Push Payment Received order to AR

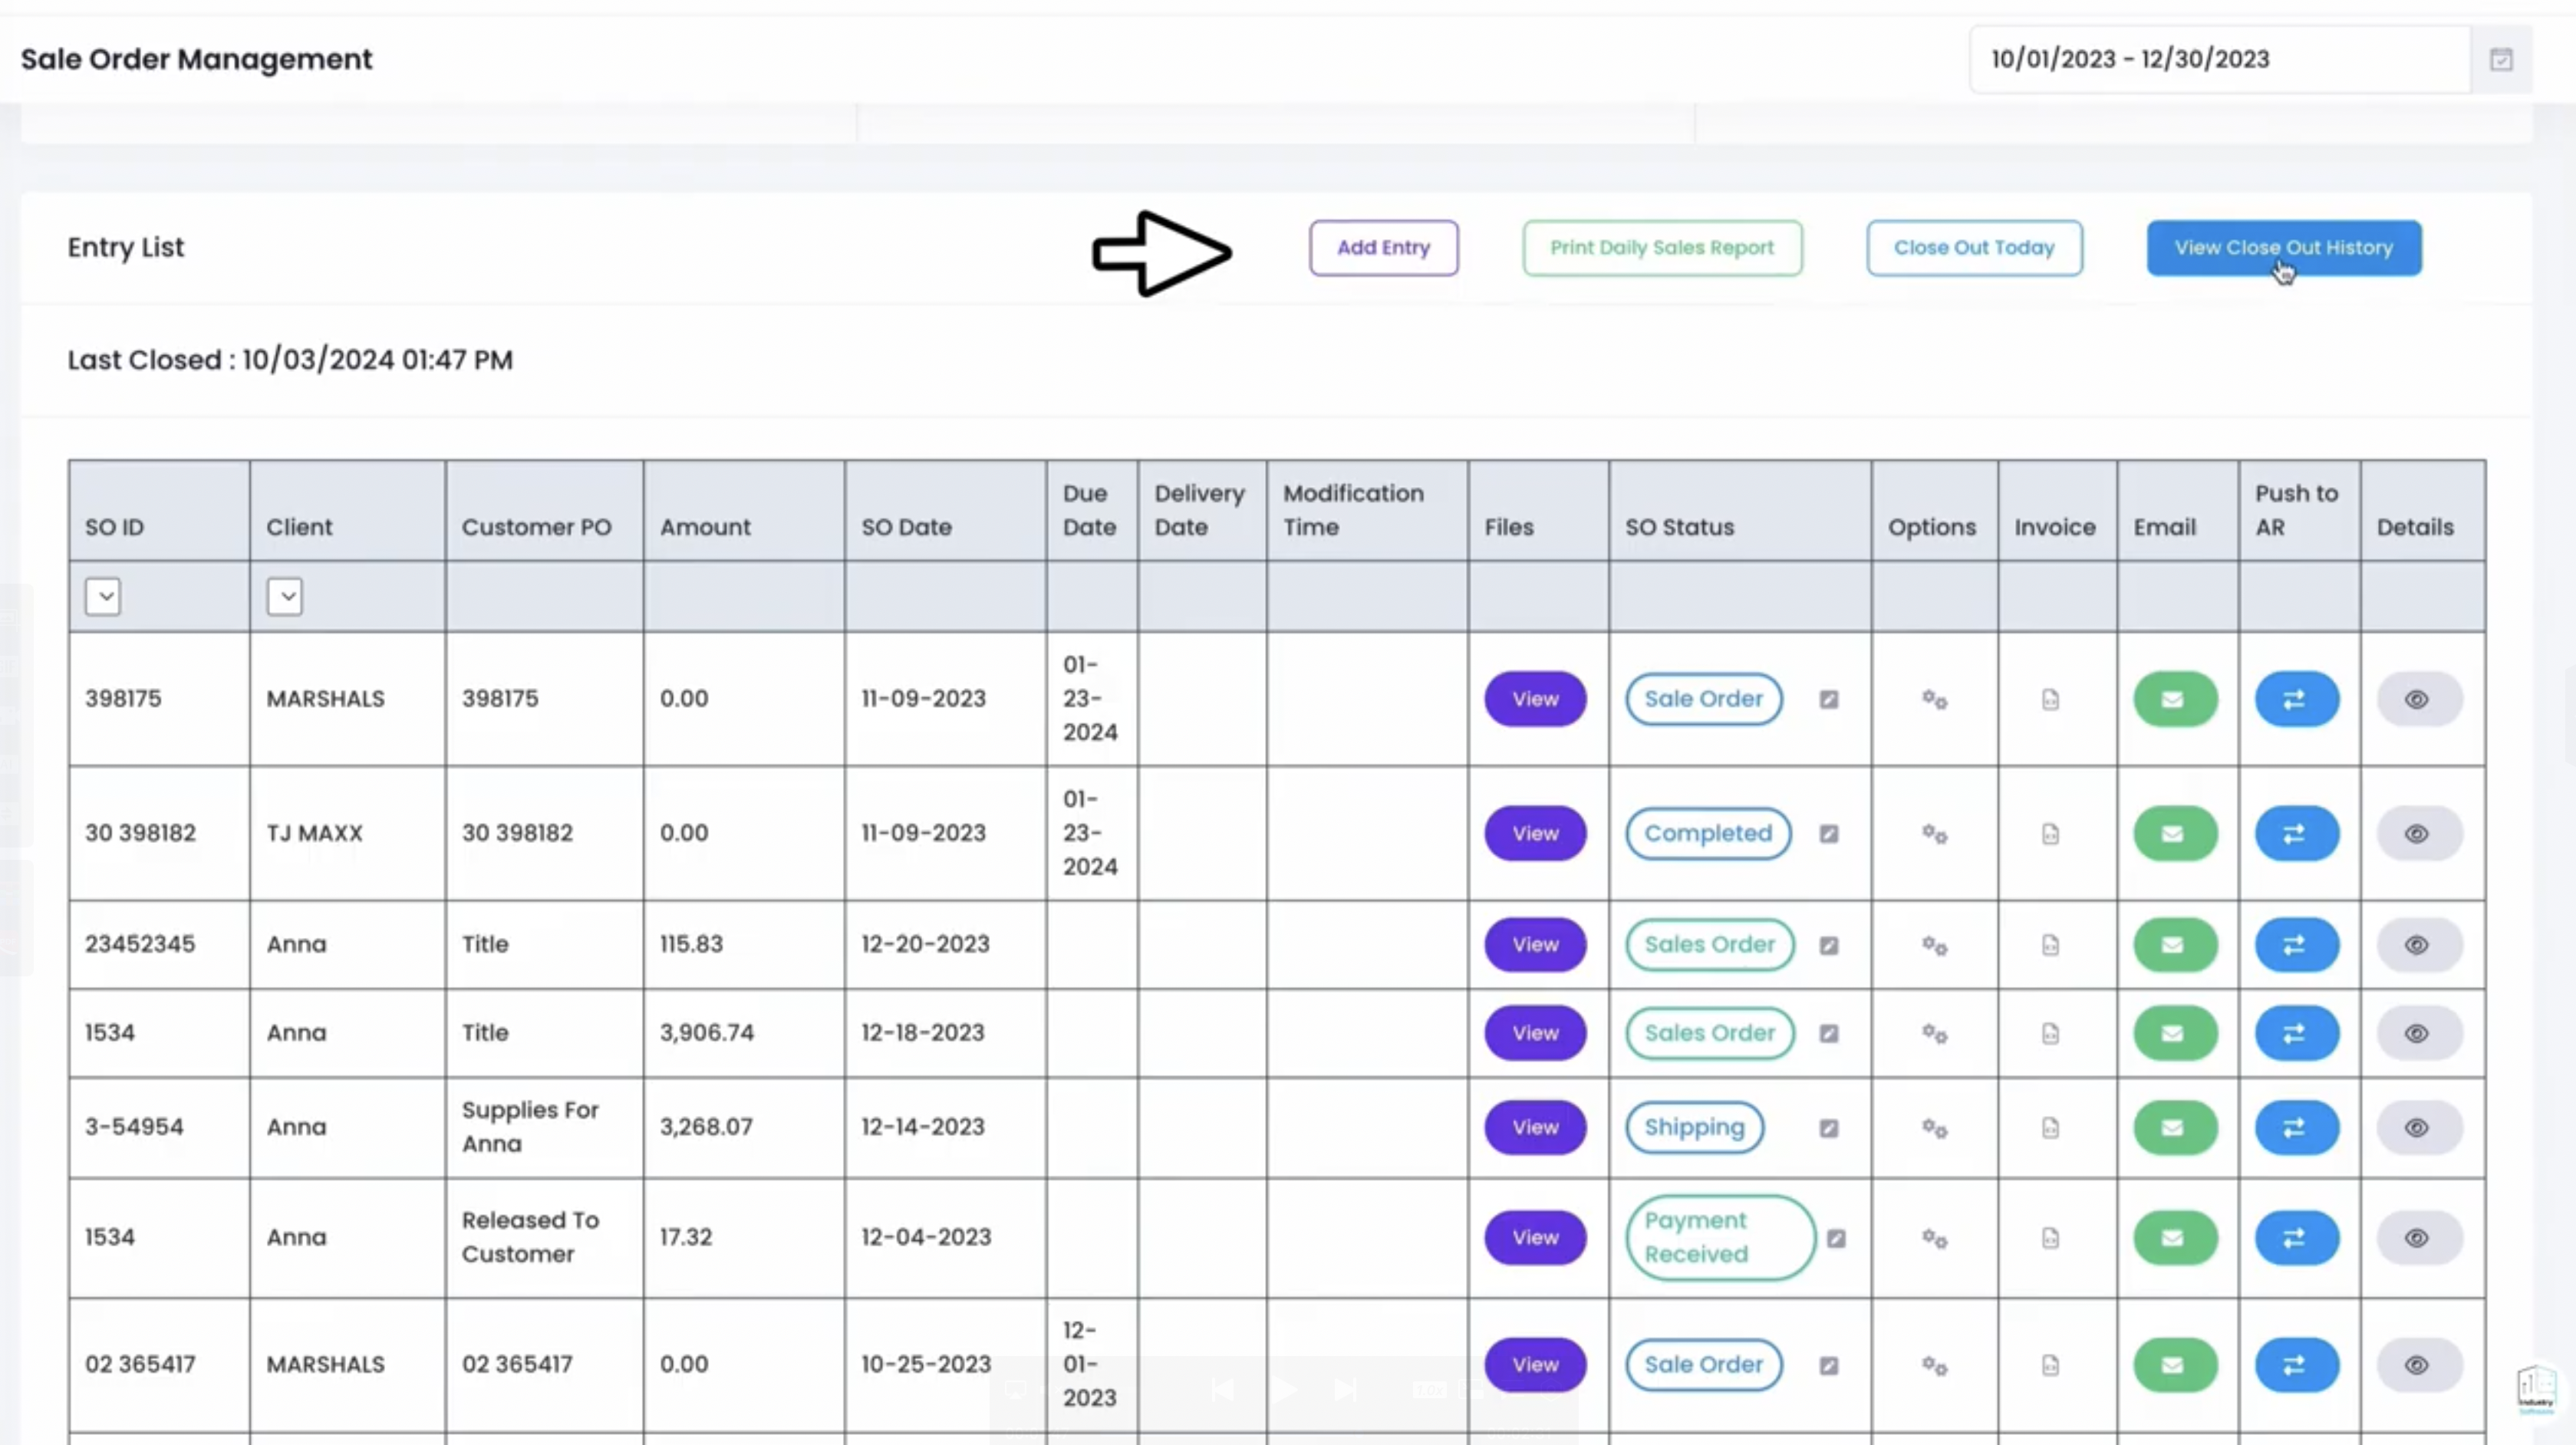click(x=2296, y=1238)
